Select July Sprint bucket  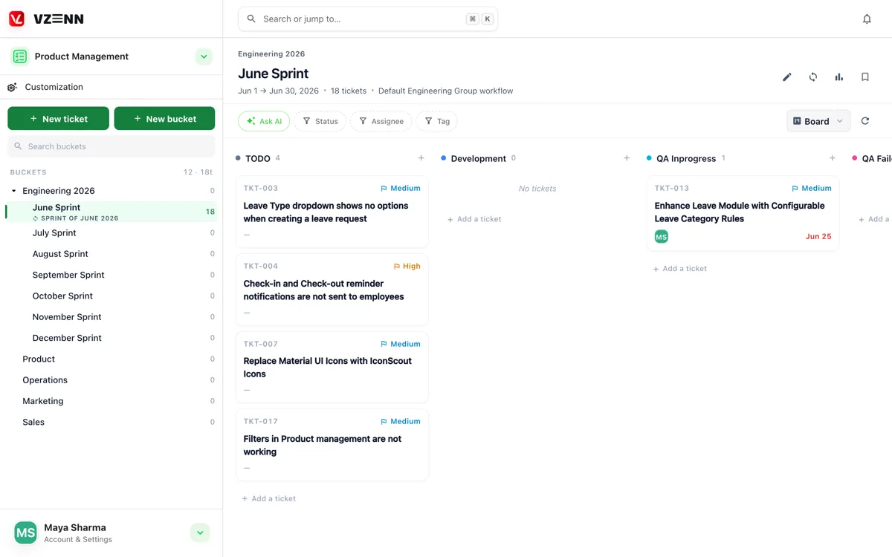coord(111,233)
